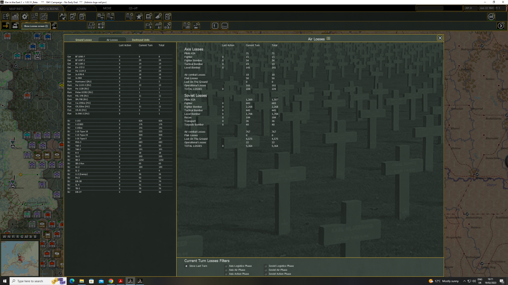The image size is (508, 285).
Task: Open preferences with the gear icon
Action: coord(25,17)
